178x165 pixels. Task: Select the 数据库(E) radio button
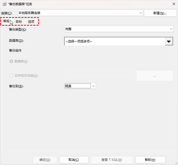point(11,61)
